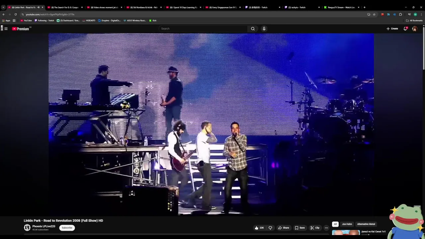This screenshot has width=425, height=239.
Task: Go forward in browser history
Action: pos(9,14)
